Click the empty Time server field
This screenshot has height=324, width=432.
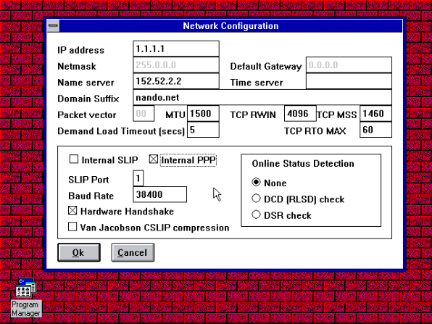click(349, 81)
